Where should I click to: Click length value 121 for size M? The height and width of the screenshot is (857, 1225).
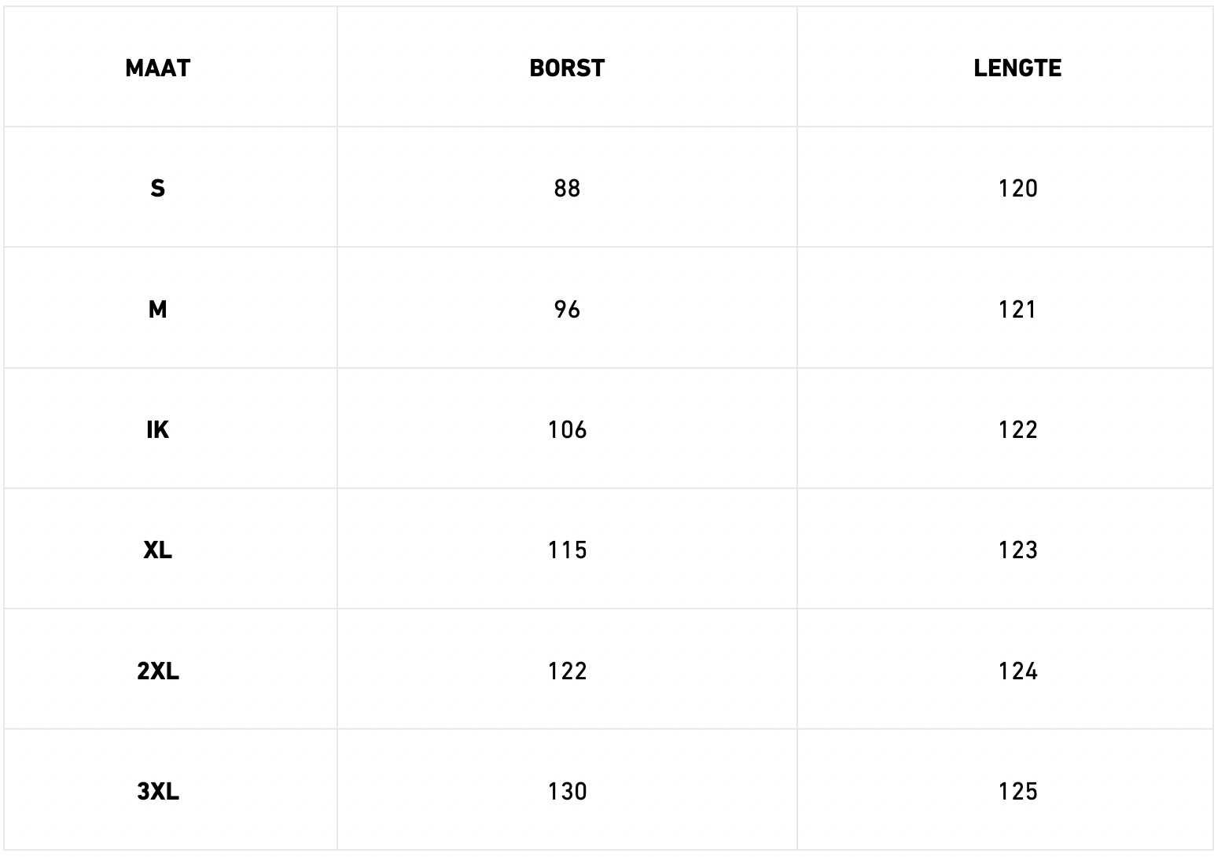click(1017, 310)
